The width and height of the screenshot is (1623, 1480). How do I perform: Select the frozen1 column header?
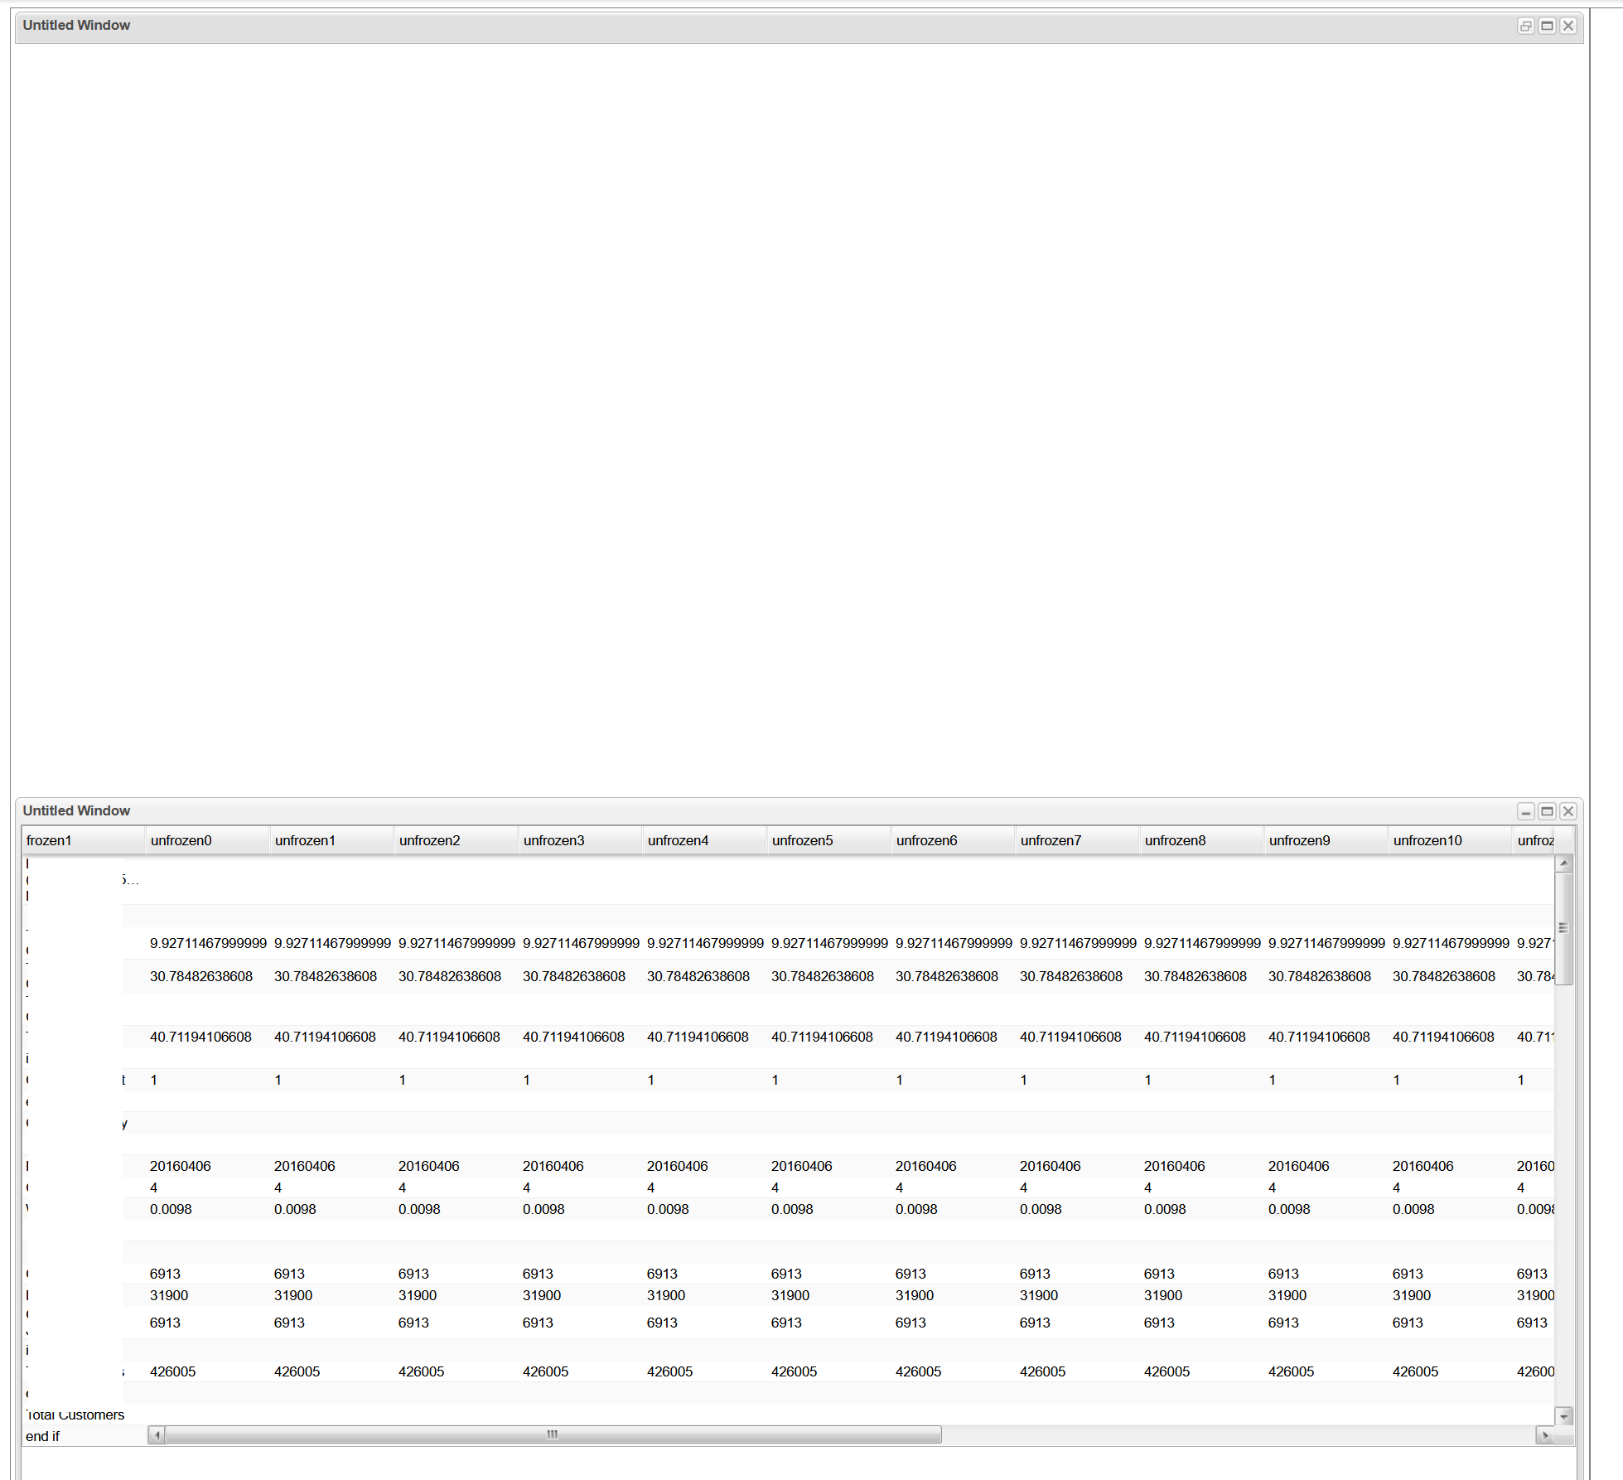pyautogui.click(x=84, y=840)
